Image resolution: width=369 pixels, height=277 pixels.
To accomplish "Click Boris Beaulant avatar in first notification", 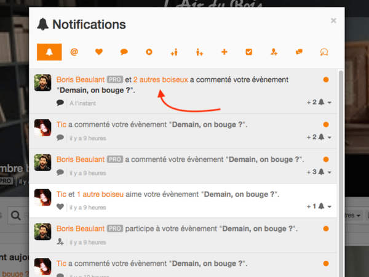I will (43, 82).
